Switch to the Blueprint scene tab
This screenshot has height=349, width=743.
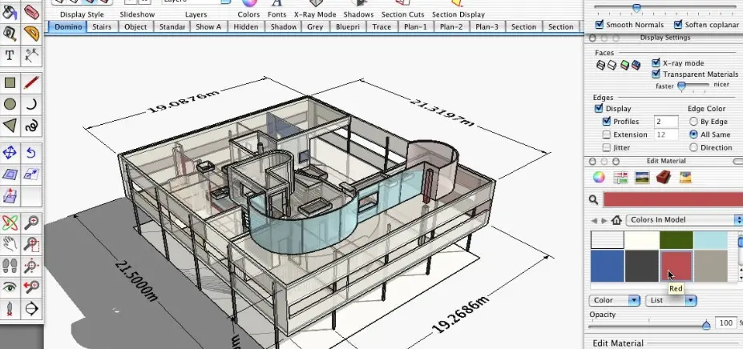[x=348, y=27]
